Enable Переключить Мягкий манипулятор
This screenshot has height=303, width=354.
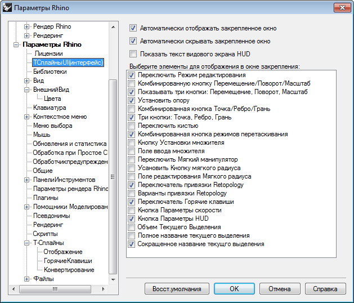pos(131,159)
